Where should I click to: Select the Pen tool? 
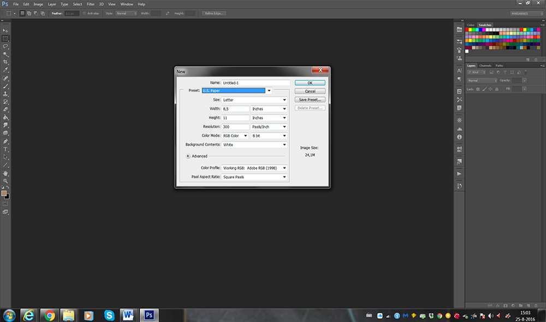[x=5, y=142]
